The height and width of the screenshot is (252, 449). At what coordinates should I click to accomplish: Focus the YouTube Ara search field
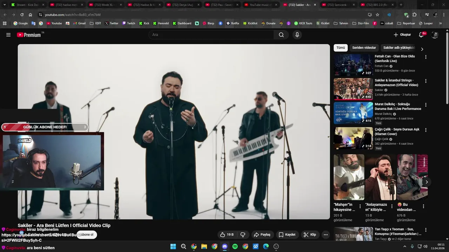212,35
